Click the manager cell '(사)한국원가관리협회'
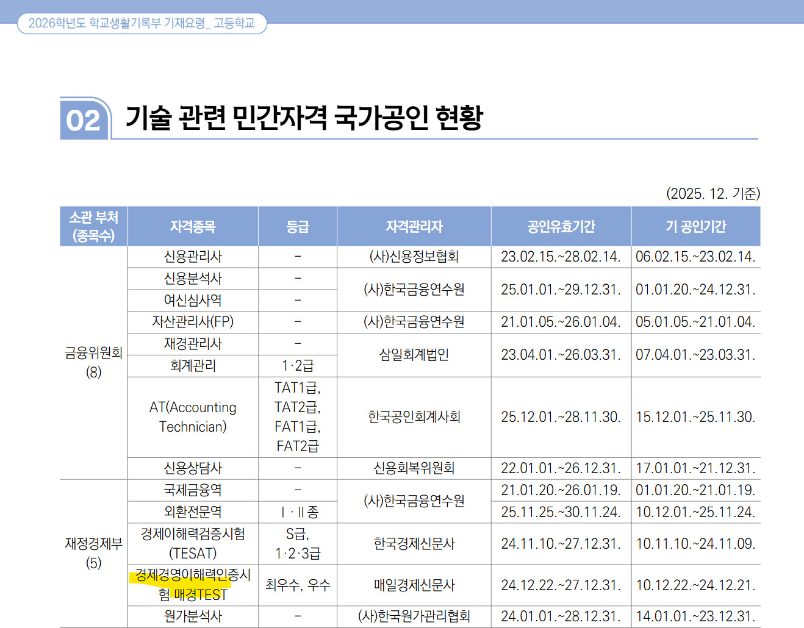804x628 pixels. click(414, 616)
